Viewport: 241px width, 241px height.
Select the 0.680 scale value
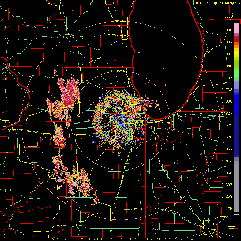[227, 101]
